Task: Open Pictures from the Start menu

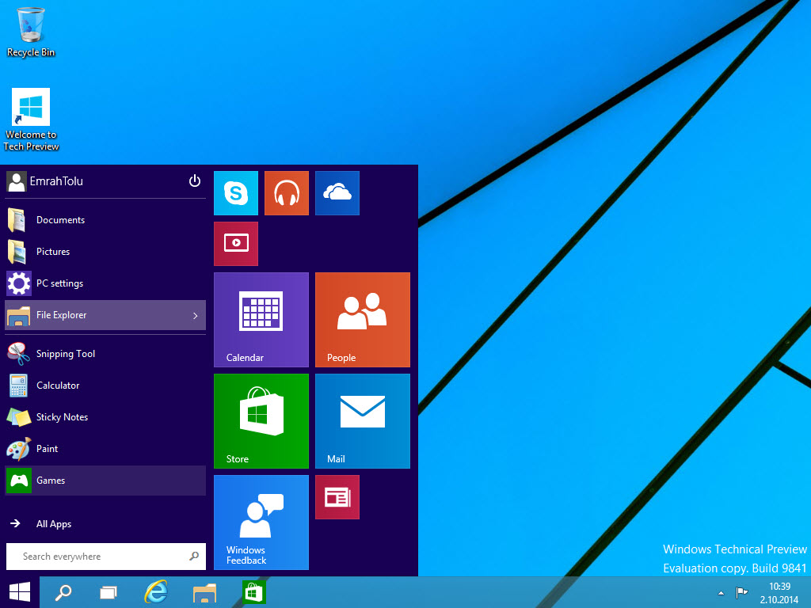Action: pyautogui.click(x=105, y=252)
